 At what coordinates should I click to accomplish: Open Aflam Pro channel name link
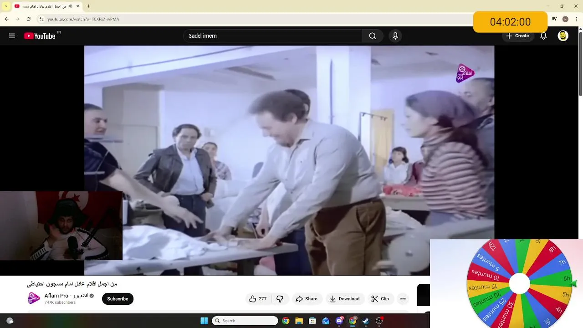pyautogui.click(x=66, y=296)
